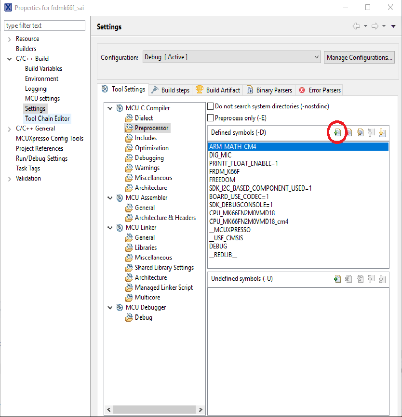The width and height of the screenshot is (402, 417).
Task: Move the defined symbol down
Action: coord(382,132)
